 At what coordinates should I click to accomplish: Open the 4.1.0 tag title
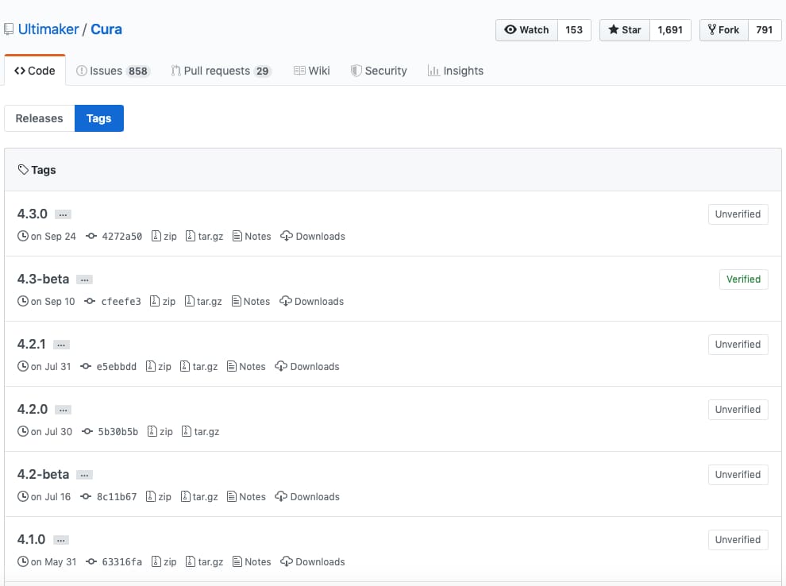(31, 540)
